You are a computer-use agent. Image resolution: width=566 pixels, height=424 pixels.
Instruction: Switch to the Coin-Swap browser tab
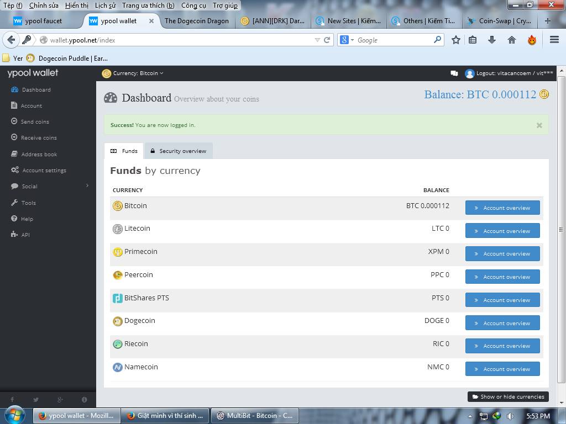tap(500, 21)
